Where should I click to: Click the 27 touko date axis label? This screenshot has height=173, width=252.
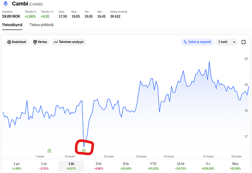pos(208,156)
